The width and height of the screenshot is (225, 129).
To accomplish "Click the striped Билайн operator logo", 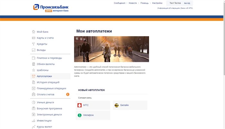I will (117, 105).
